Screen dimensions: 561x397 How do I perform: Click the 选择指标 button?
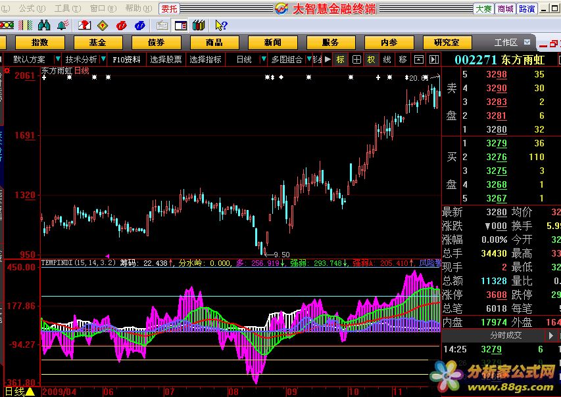click(205, 59)
